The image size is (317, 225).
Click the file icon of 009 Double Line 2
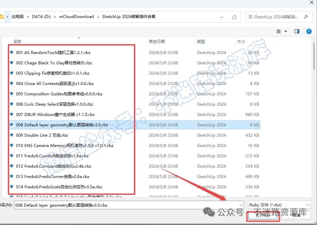(x=12, y=135)
